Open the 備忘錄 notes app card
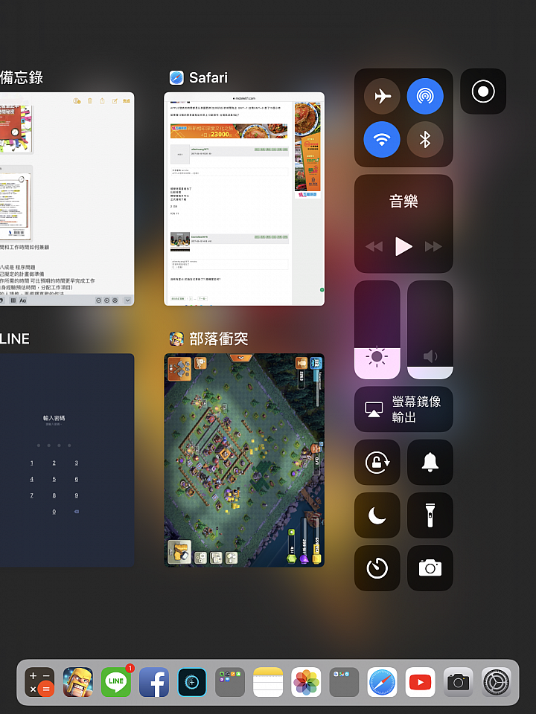 pos(67,199)
